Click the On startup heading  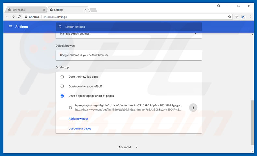(62, 67)
